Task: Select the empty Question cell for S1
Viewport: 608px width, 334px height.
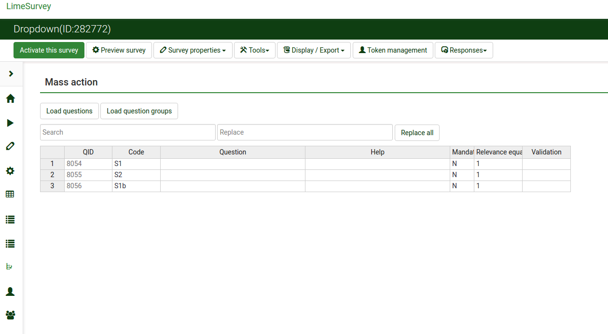Action: point(233,164)
